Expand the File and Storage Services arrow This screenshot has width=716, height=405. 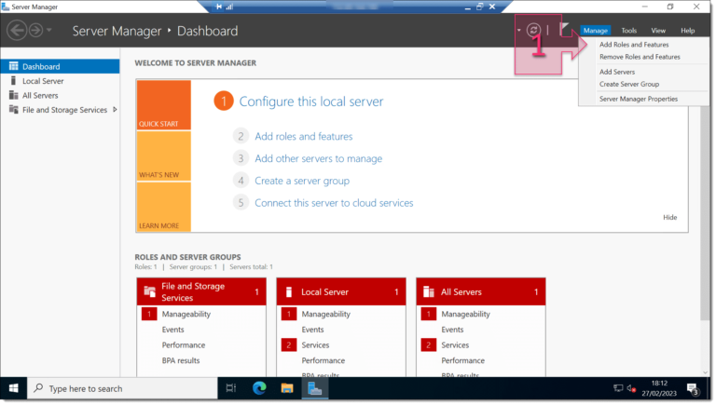(x=115, y=110)
